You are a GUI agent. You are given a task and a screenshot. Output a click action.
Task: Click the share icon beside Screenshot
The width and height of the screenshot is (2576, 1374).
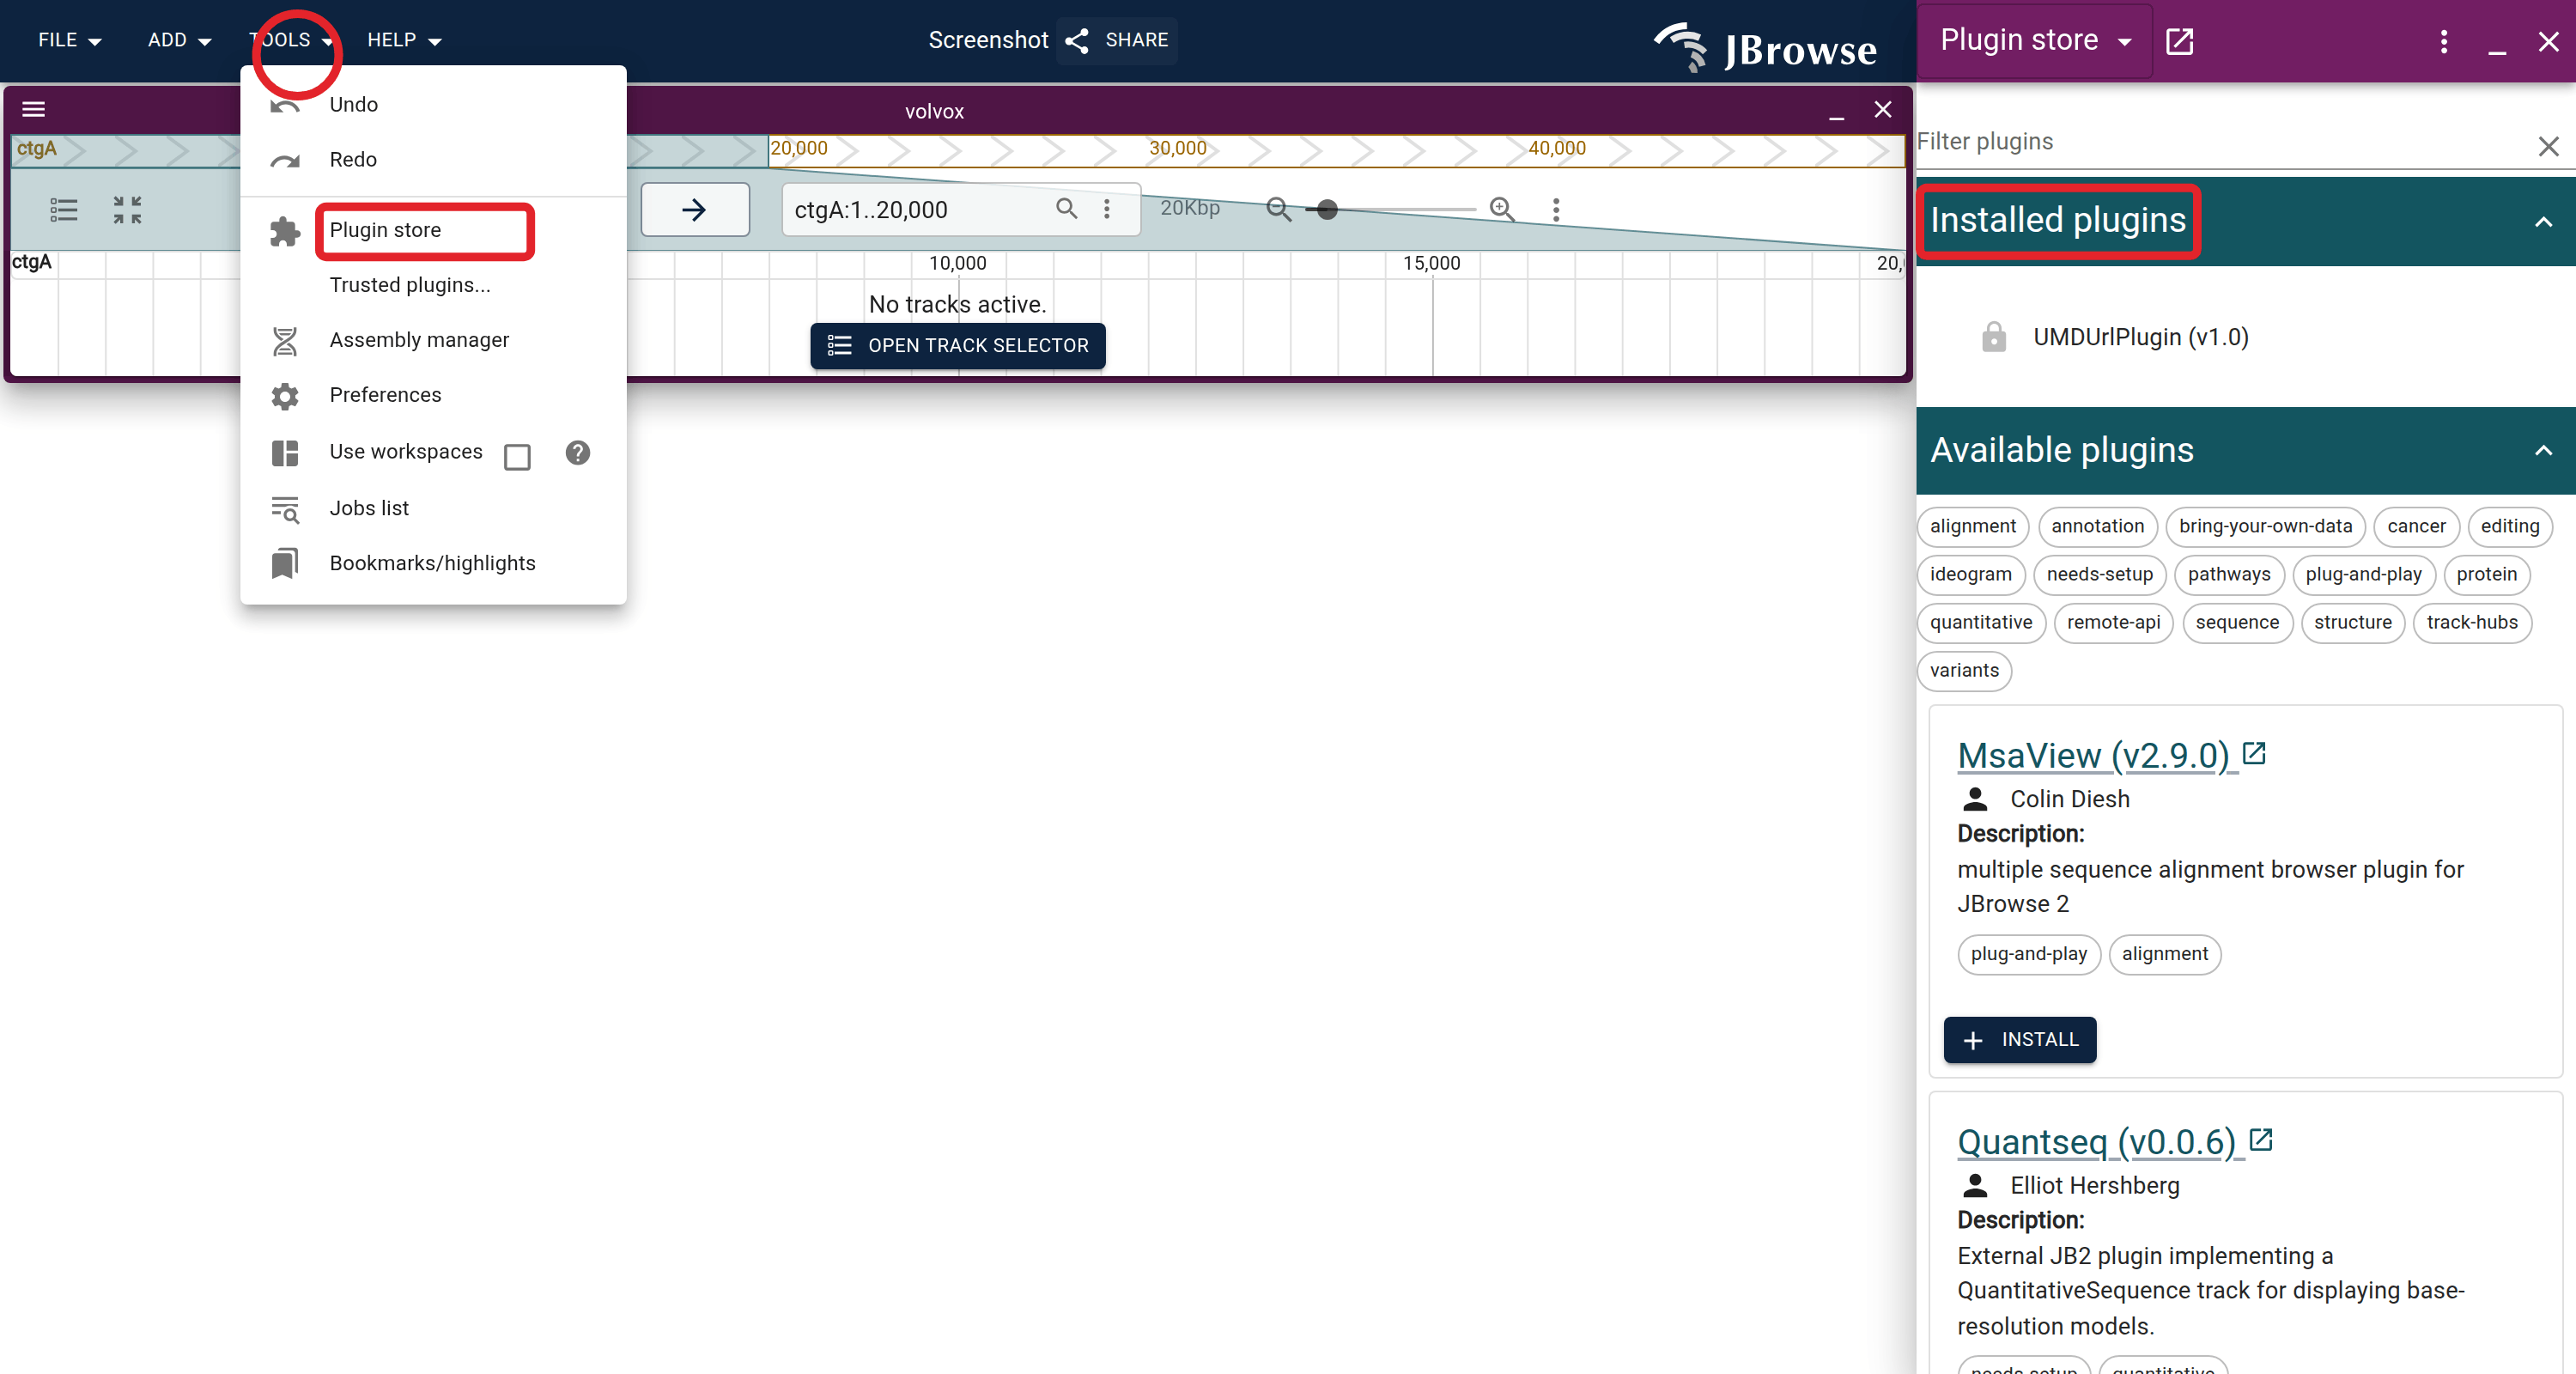(1077, 40)
